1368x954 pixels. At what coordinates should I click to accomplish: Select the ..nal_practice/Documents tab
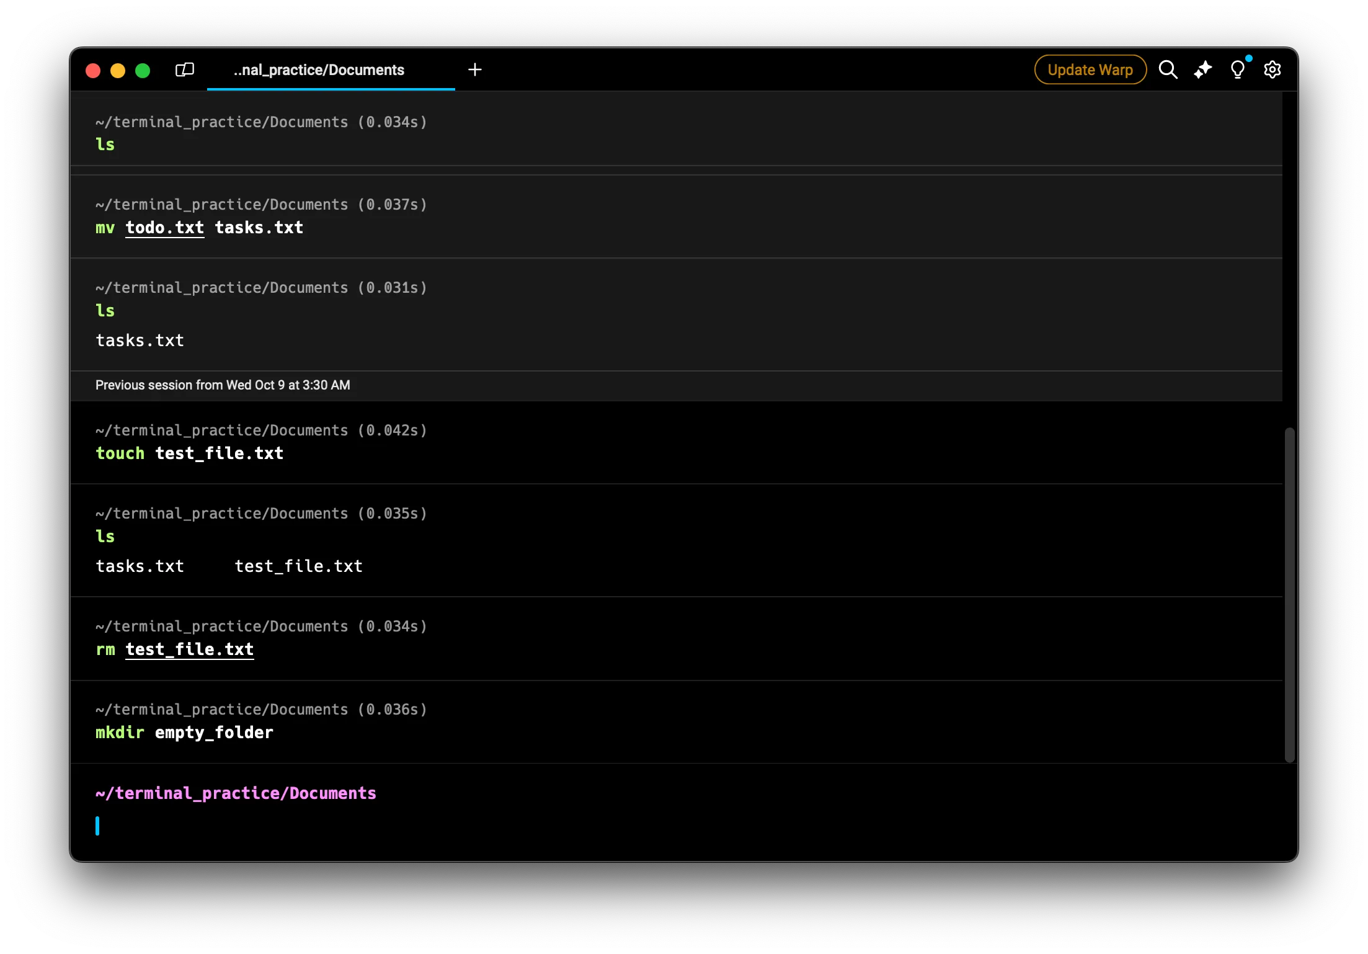[319, 70]
